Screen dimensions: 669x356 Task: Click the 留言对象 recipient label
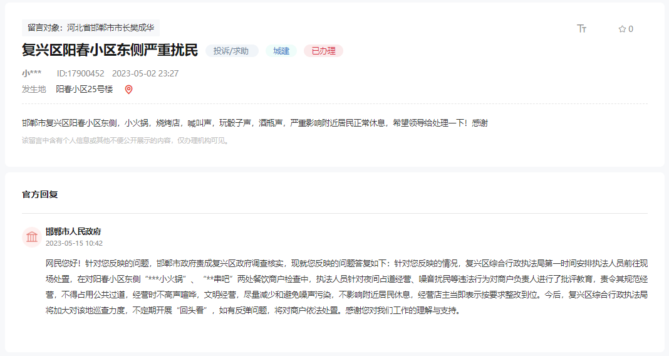click(91, 28)
